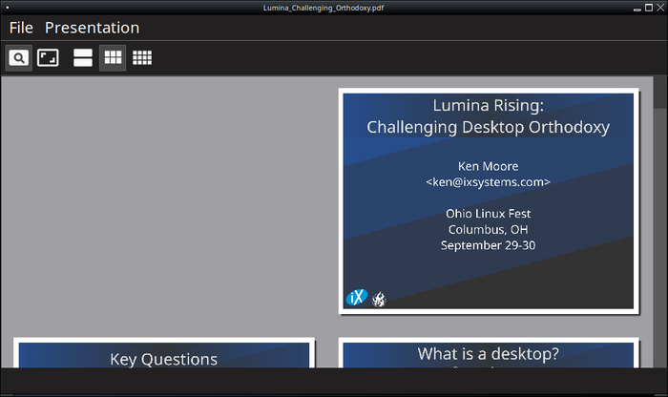Click the vertical scrollbar handle

[660, 93]
